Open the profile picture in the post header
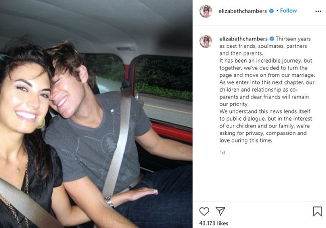 pos(206,11)
